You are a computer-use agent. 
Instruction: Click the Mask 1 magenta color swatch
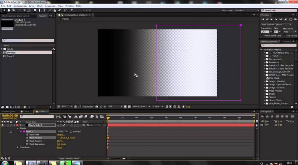(24, 132)
